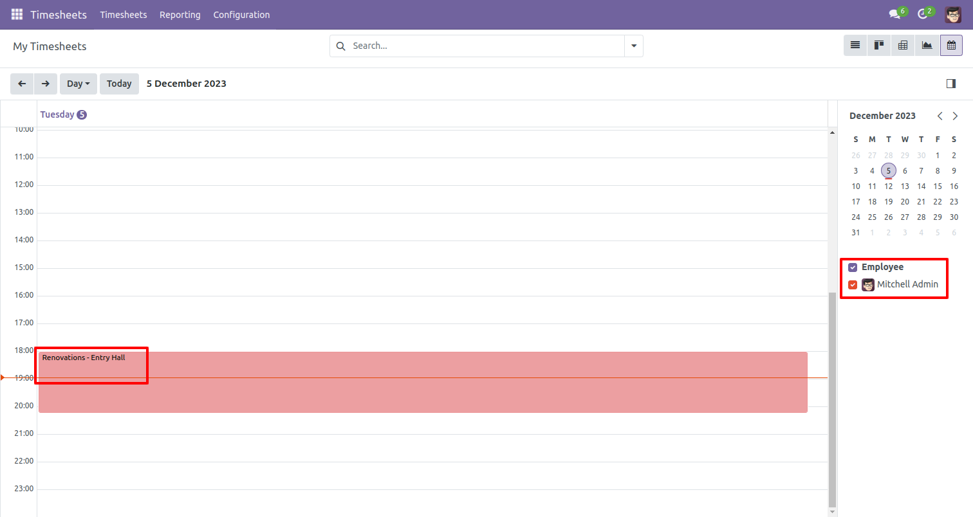
Task: Click the Mitchell Admin filter label
Action: coord(907,284)
